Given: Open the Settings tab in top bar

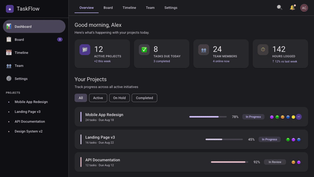Looking at the screenshot, I should (171, 8).
